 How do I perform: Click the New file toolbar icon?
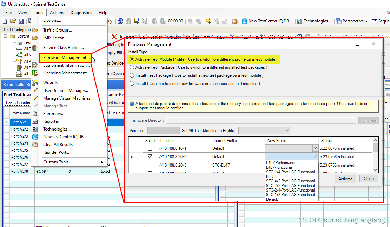(5, 21)
